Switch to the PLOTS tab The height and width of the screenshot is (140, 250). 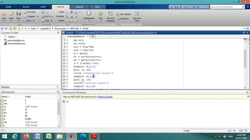[x=26, y=7]
